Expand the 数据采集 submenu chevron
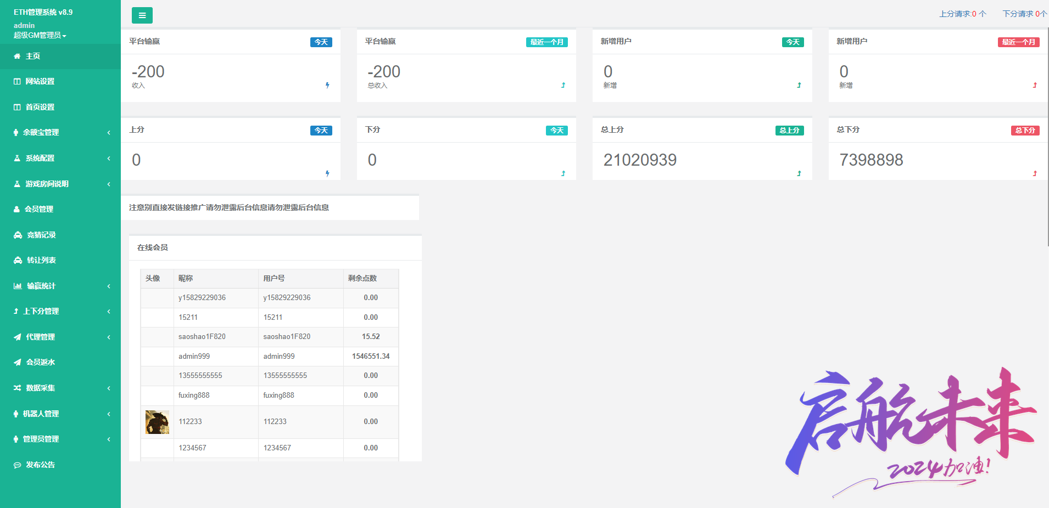 click(109, 388)
